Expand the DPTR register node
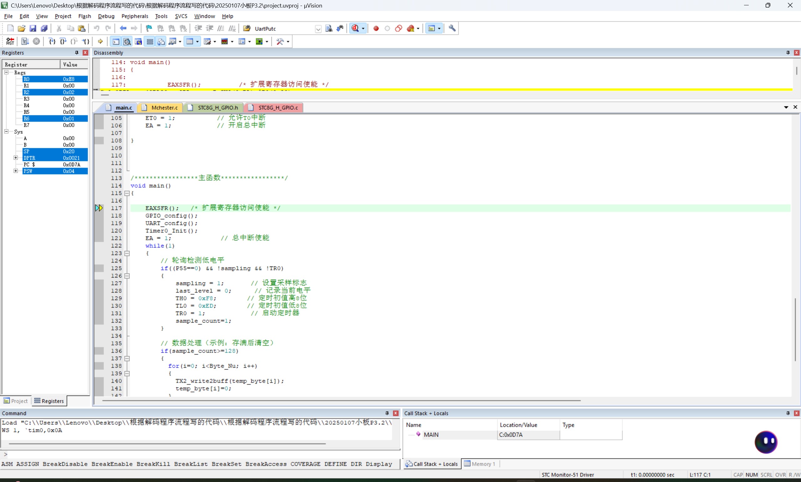This screenshot has height=482, width=801. [16, 157]
